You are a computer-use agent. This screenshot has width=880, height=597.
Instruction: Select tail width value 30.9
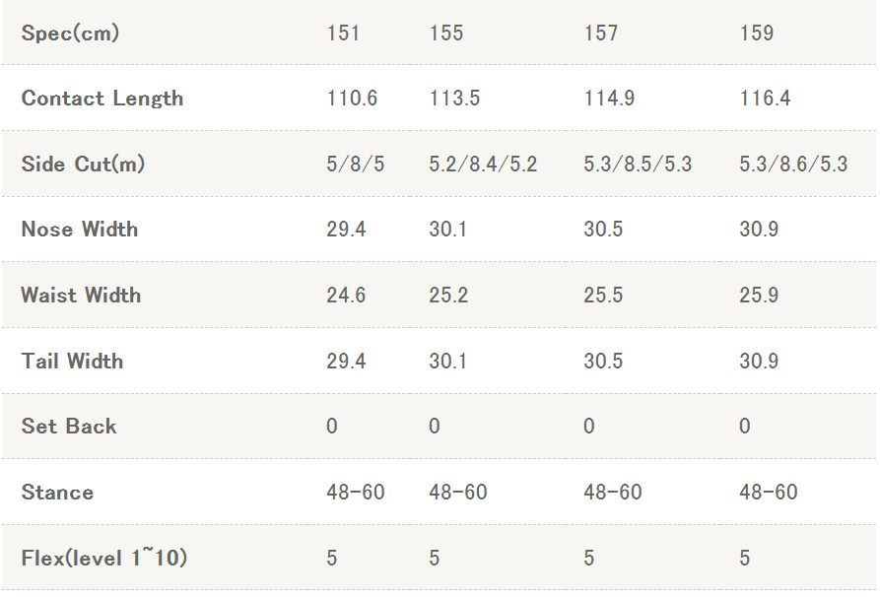(x=759, y=362)
